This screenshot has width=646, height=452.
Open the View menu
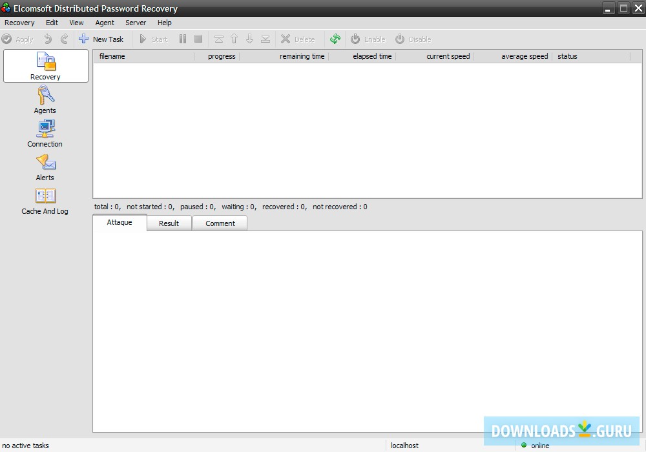[x=76, y=23]
